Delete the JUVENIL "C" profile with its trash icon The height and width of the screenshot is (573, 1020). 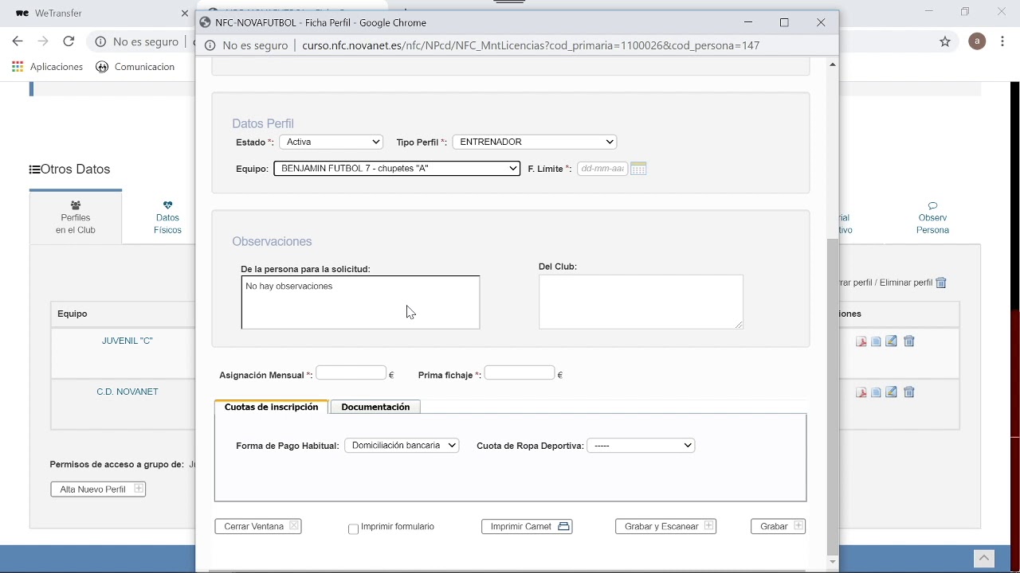909,341
